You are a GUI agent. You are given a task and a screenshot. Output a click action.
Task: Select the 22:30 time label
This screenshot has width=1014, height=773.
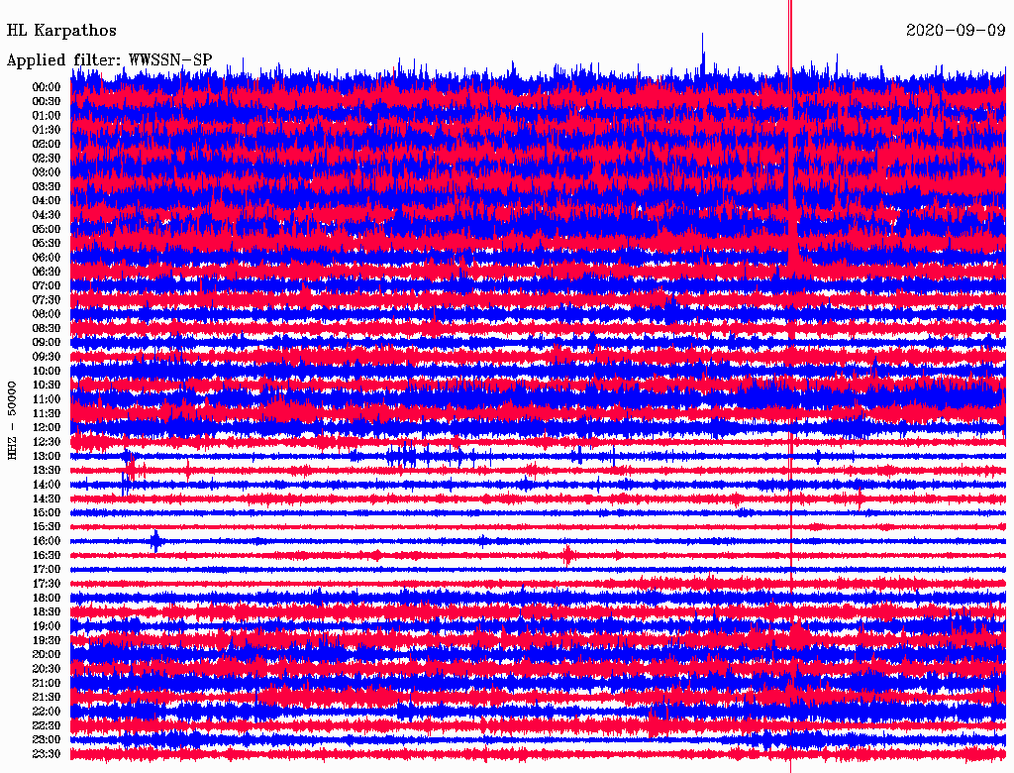click(47, 725)
